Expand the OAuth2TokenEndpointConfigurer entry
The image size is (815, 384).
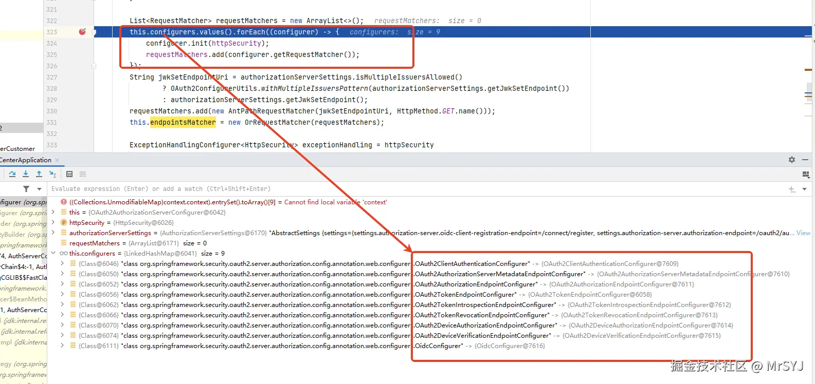62,294
